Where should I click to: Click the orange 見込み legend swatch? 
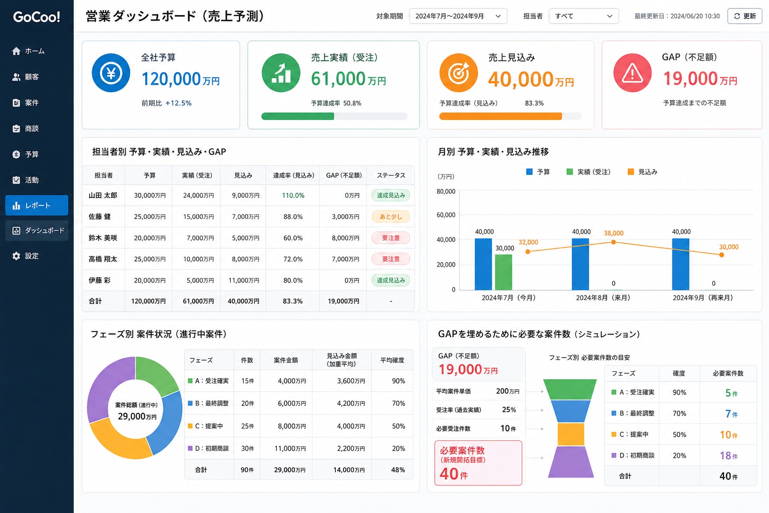coord(631,172)
